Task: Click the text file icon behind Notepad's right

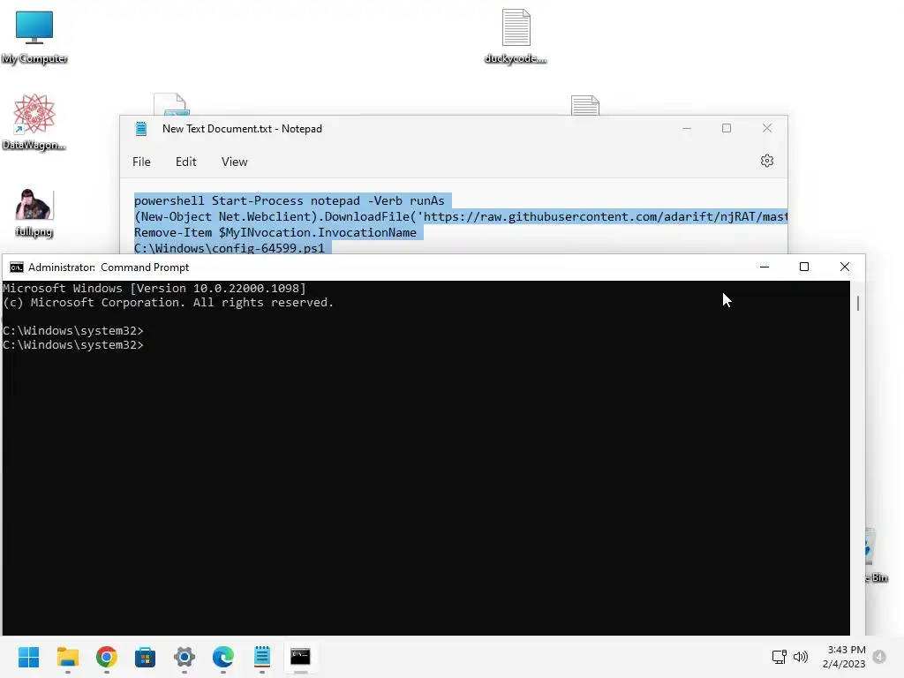Action: [585, 106]
